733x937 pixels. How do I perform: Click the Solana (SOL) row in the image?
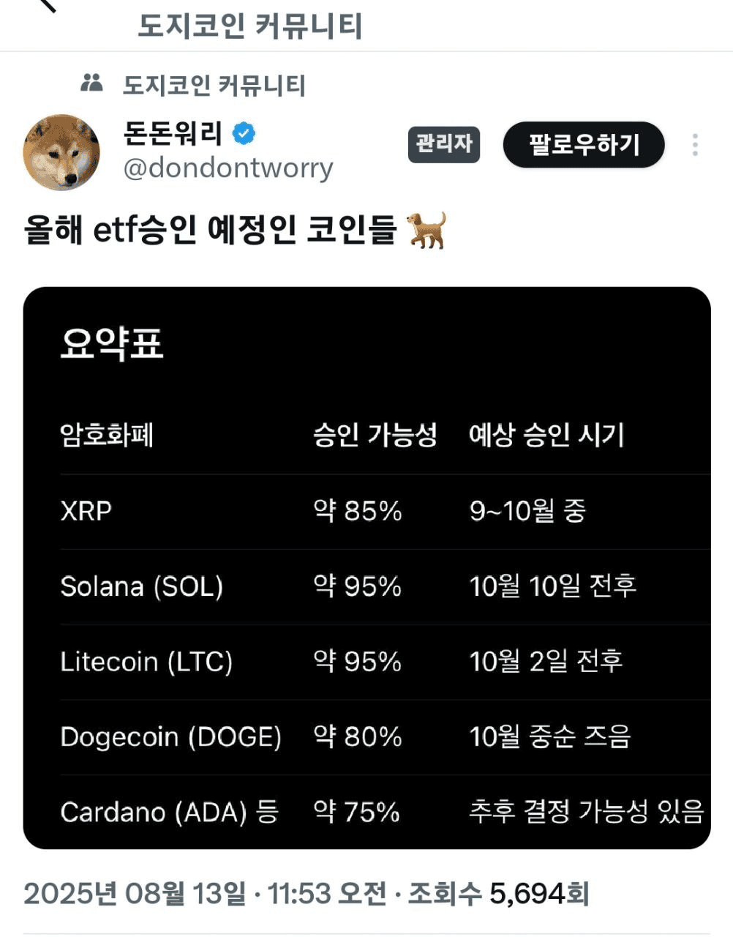386,586
